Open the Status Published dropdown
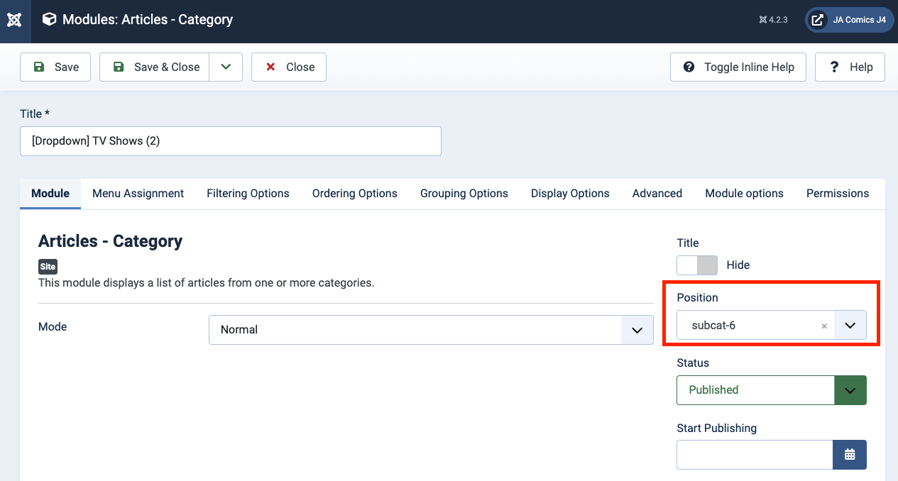The height and width of the screenshot is (481, 898). tap(850, 390)
